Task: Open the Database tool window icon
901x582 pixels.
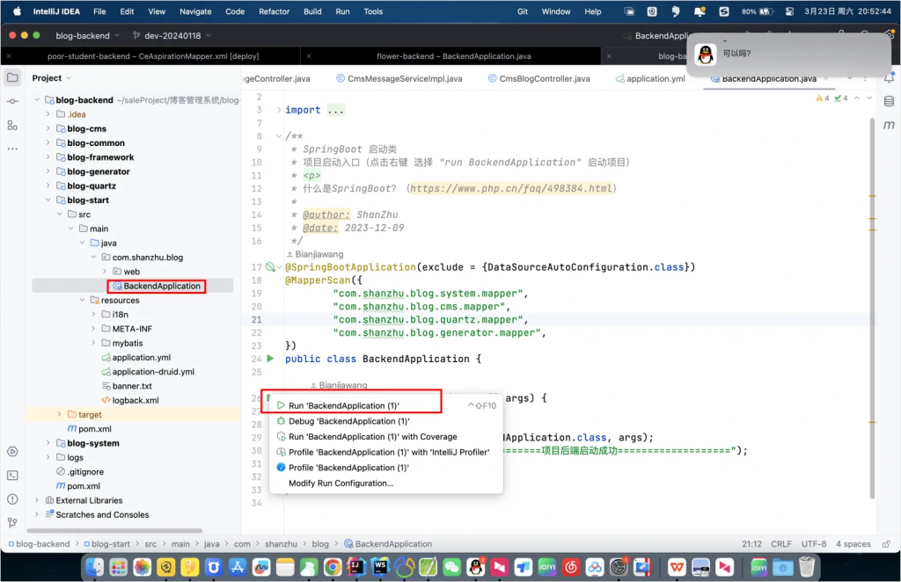Action: (889, 101)
